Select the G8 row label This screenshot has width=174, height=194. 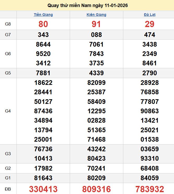pyautogui.click(x=8, y=24)
